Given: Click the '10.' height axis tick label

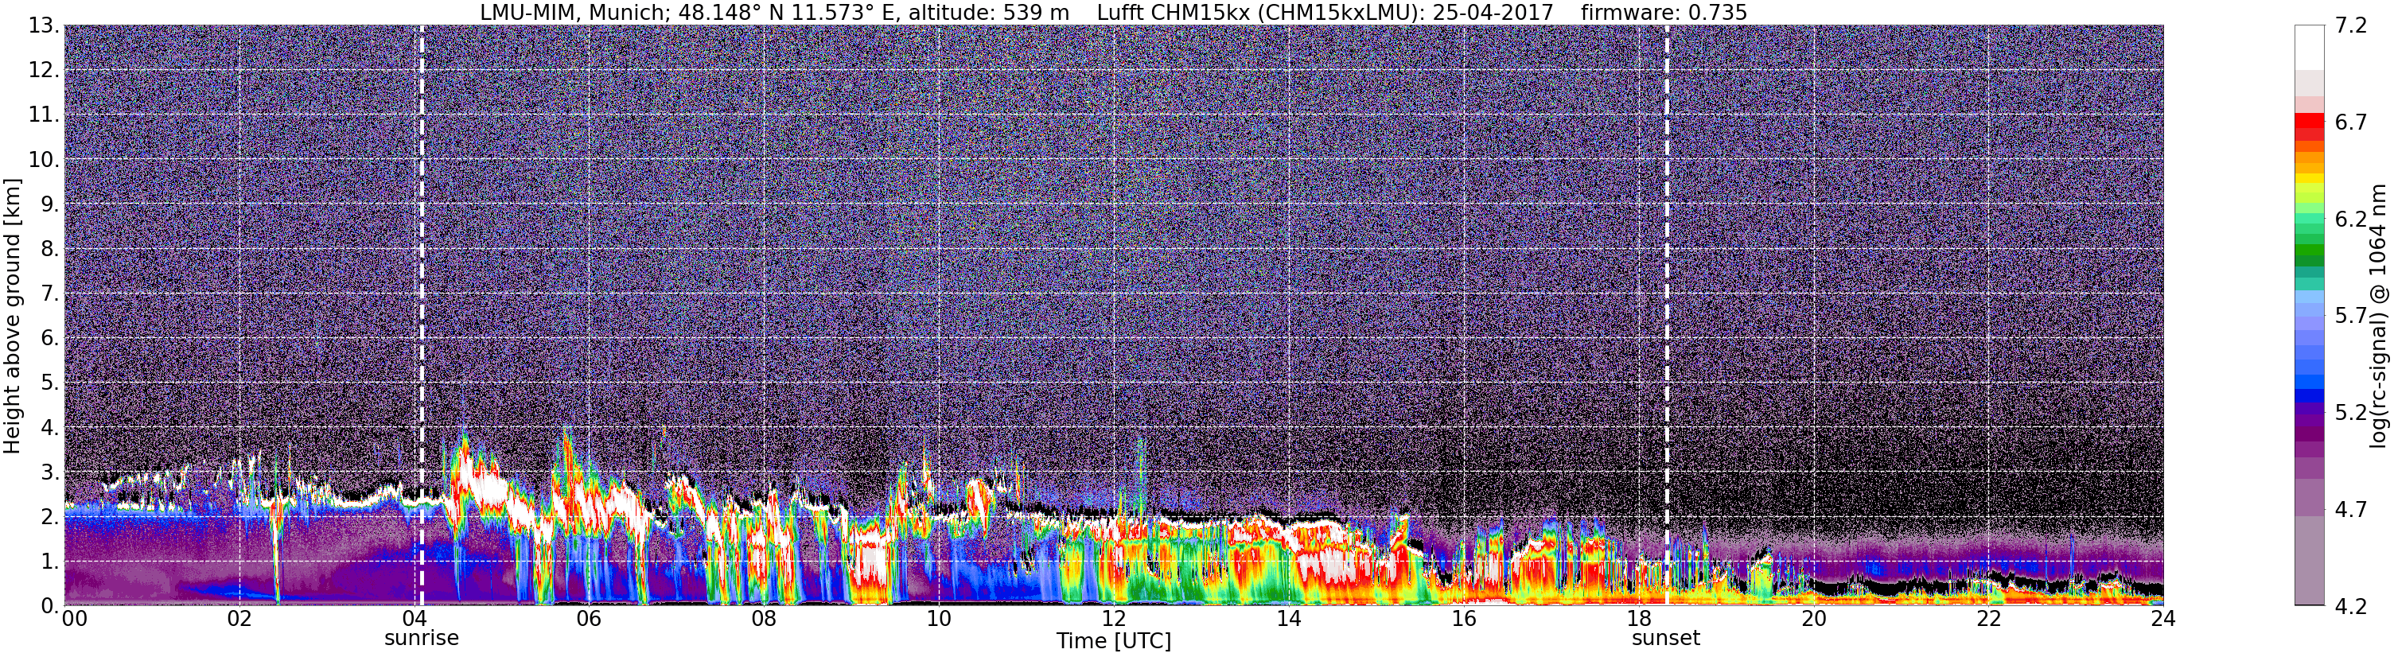Looking at the screenshot, I should (44, 159).
